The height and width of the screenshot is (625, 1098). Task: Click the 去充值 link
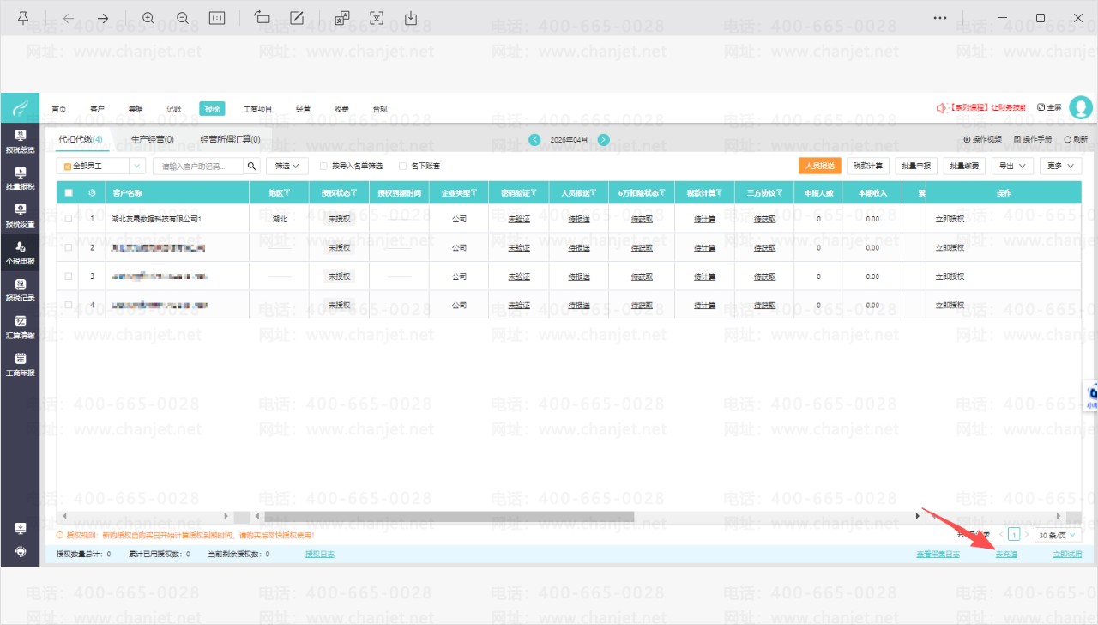point(1006,555)
